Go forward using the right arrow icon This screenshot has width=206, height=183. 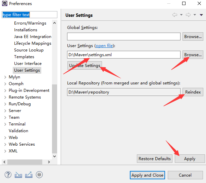tap(188, 15)
